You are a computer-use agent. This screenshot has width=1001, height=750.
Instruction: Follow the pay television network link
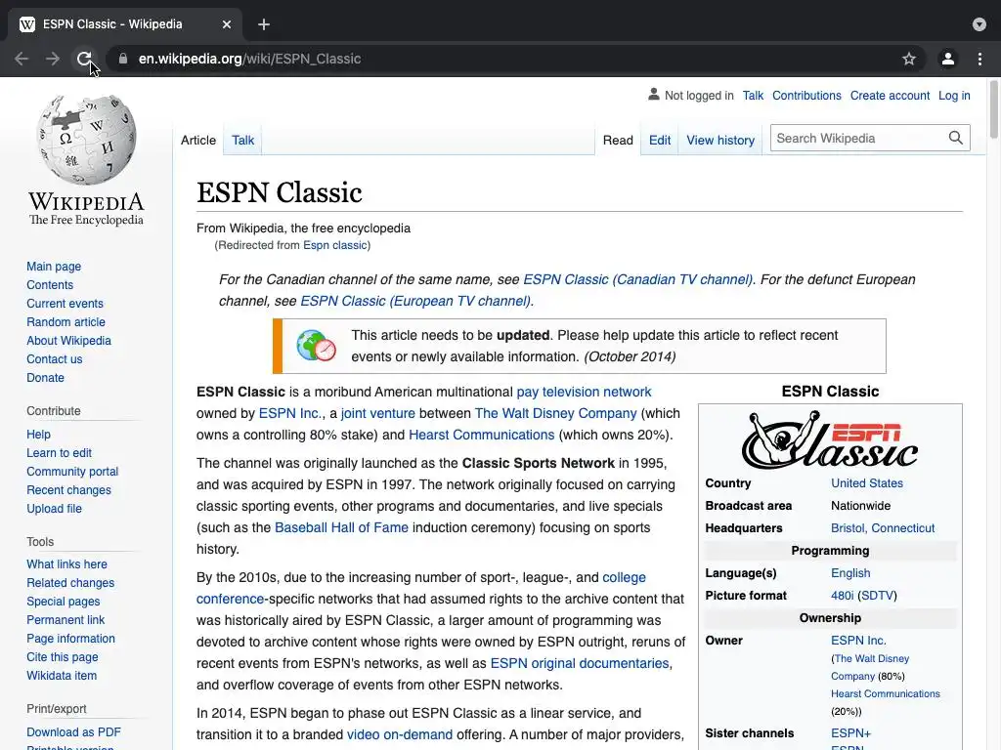584,392
